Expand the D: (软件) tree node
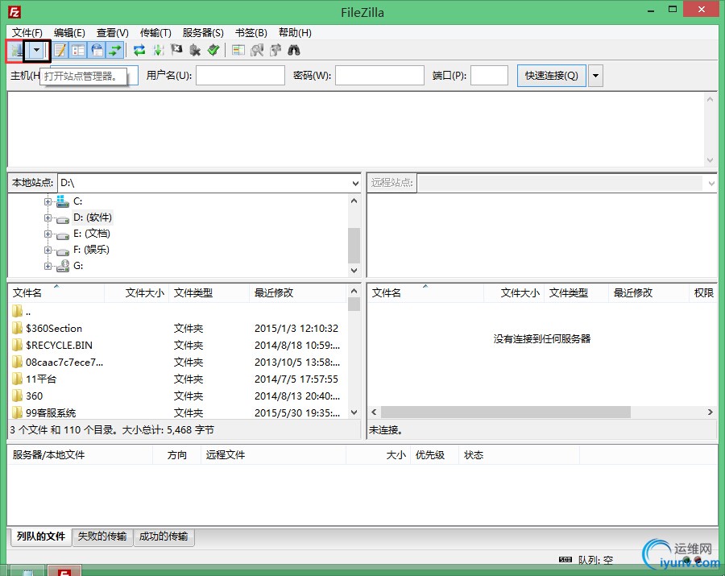Screen dimensions: 725x576 click(x=48, y=218)
